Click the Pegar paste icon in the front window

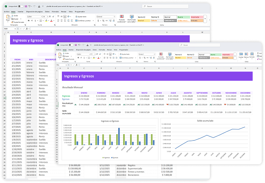(60, 54)
